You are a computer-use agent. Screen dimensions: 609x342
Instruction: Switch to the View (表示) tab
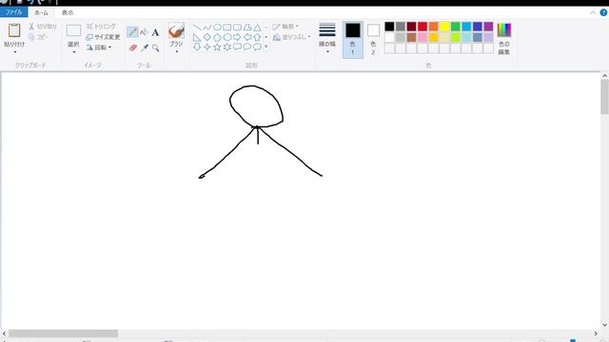[68, 12]
